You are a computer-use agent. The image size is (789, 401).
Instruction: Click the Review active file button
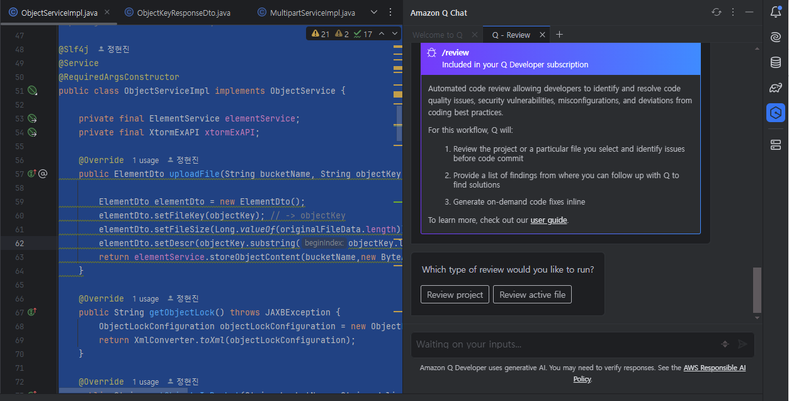click(x=532, y=295)
